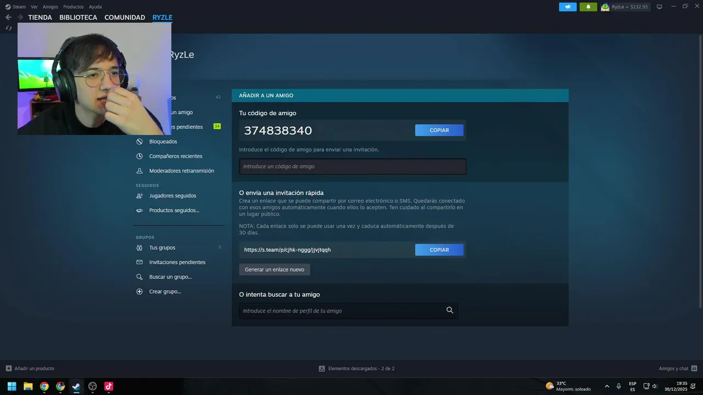Click the RyzLe profile name heading
The width and height of the screenshot is (703, 395).
click(181, 55)
